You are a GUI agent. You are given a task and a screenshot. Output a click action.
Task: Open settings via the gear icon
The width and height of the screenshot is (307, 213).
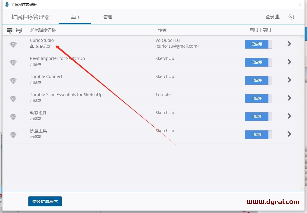click(x=291, y=17)
